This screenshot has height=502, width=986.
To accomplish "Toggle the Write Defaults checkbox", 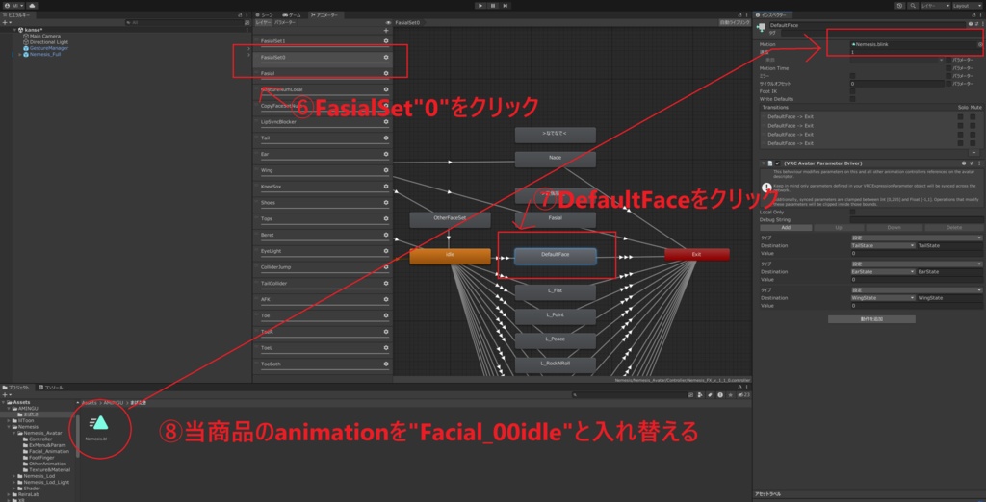I will 853,99.
